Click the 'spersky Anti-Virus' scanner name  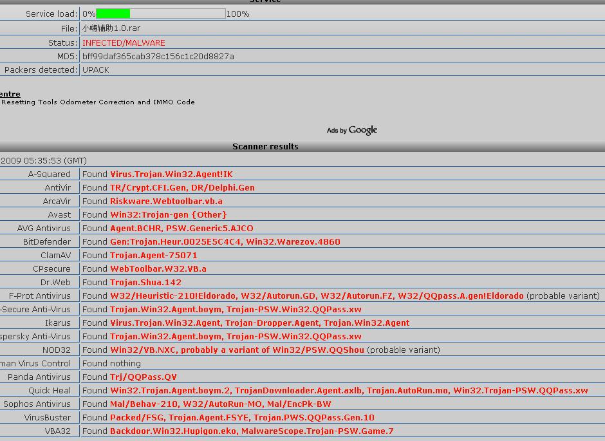[35, 336]
